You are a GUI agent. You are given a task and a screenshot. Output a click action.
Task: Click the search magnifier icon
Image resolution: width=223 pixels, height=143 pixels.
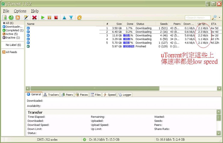[x=214, y=17]
